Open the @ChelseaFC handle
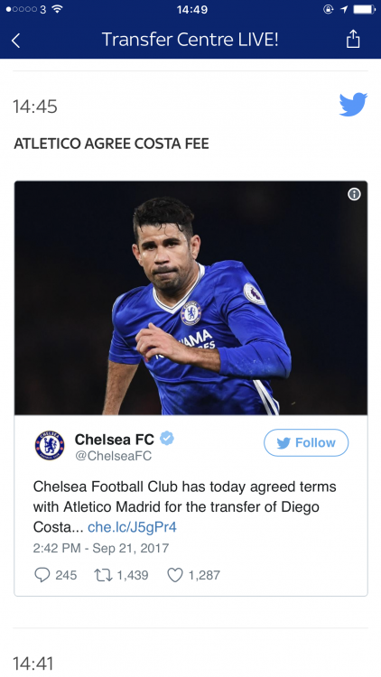The image size is (381, 677). (x=114, y=457)
